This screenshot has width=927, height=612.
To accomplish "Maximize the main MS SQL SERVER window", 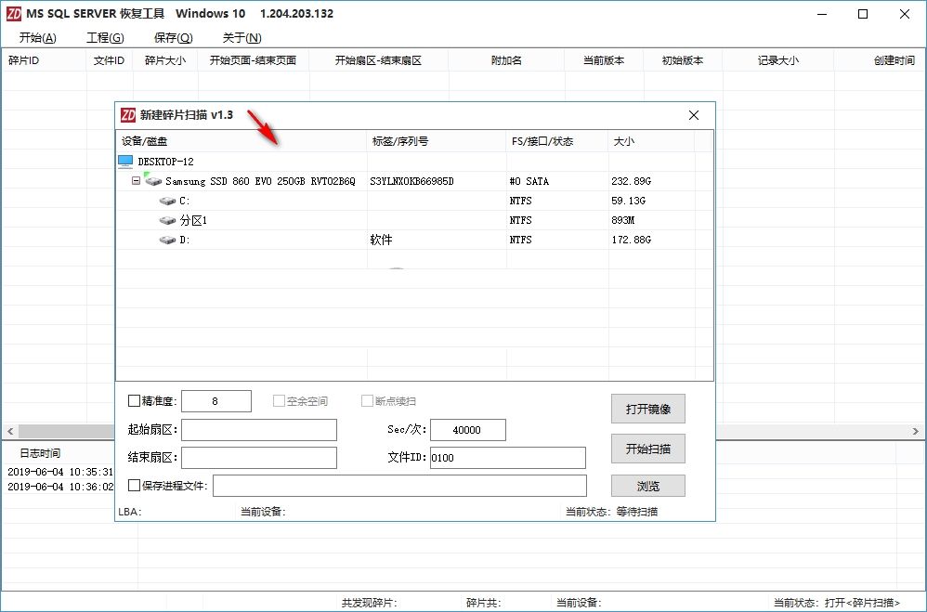I will pyautogui.click(x=863, y=14).
